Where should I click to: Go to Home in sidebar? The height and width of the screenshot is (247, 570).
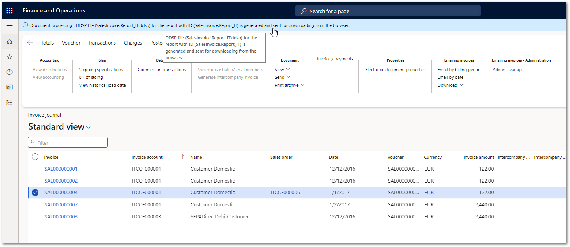click(10, 42)
